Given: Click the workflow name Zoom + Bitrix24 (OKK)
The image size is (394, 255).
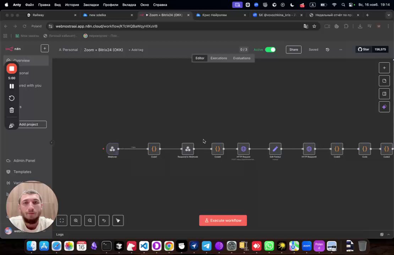Looking at the screenshot, I should (x=104, y=50).
